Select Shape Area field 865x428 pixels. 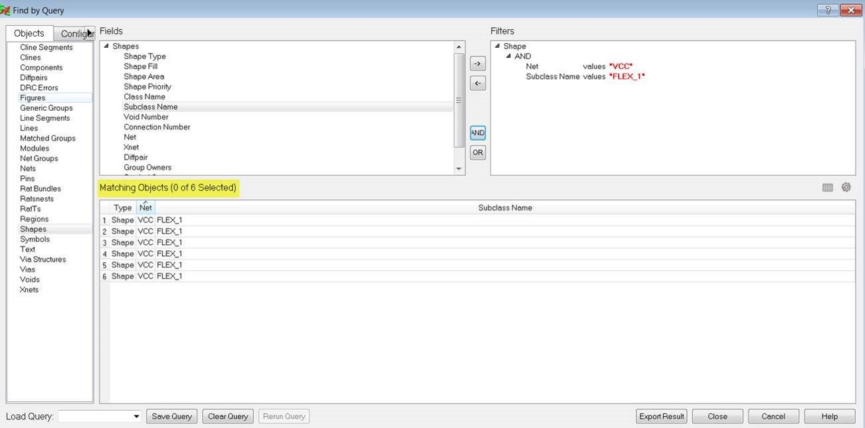(x=144, y=77)
